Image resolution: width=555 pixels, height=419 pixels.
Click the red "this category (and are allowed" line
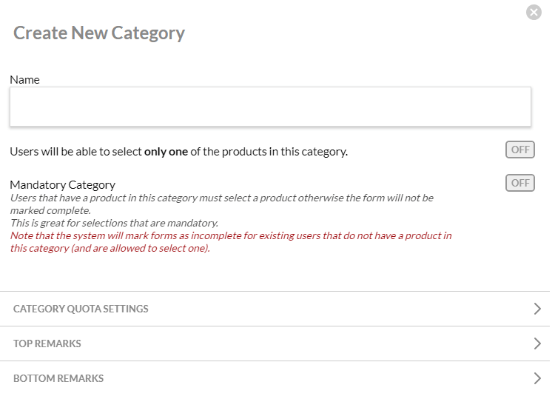coord(110,248)
